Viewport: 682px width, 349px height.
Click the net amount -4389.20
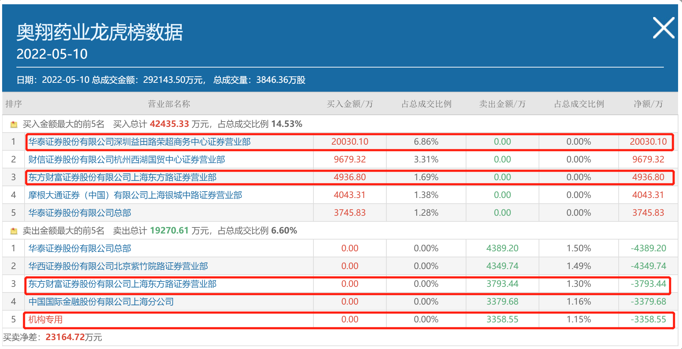point(648,248)
